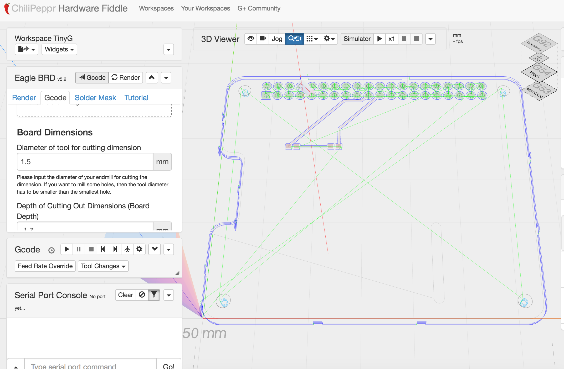
Task: Pause the 3D simulator
Action: tap(404, 39)
